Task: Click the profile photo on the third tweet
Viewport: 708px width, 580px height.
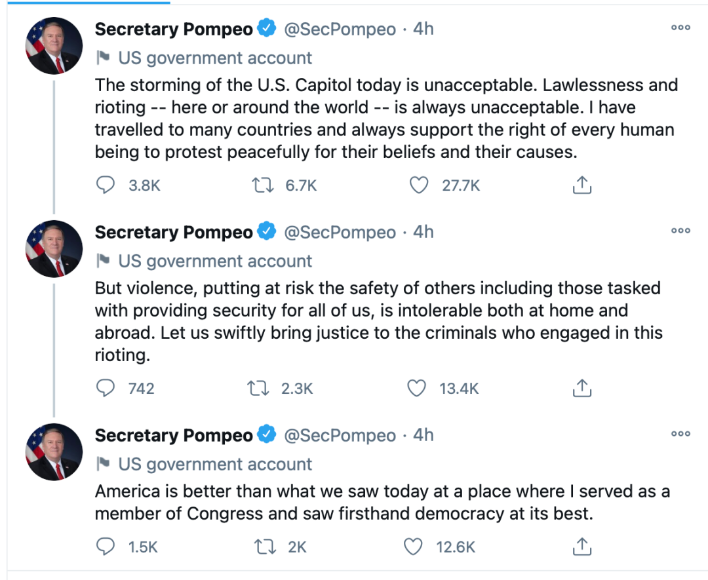Action: click(54, 452)
